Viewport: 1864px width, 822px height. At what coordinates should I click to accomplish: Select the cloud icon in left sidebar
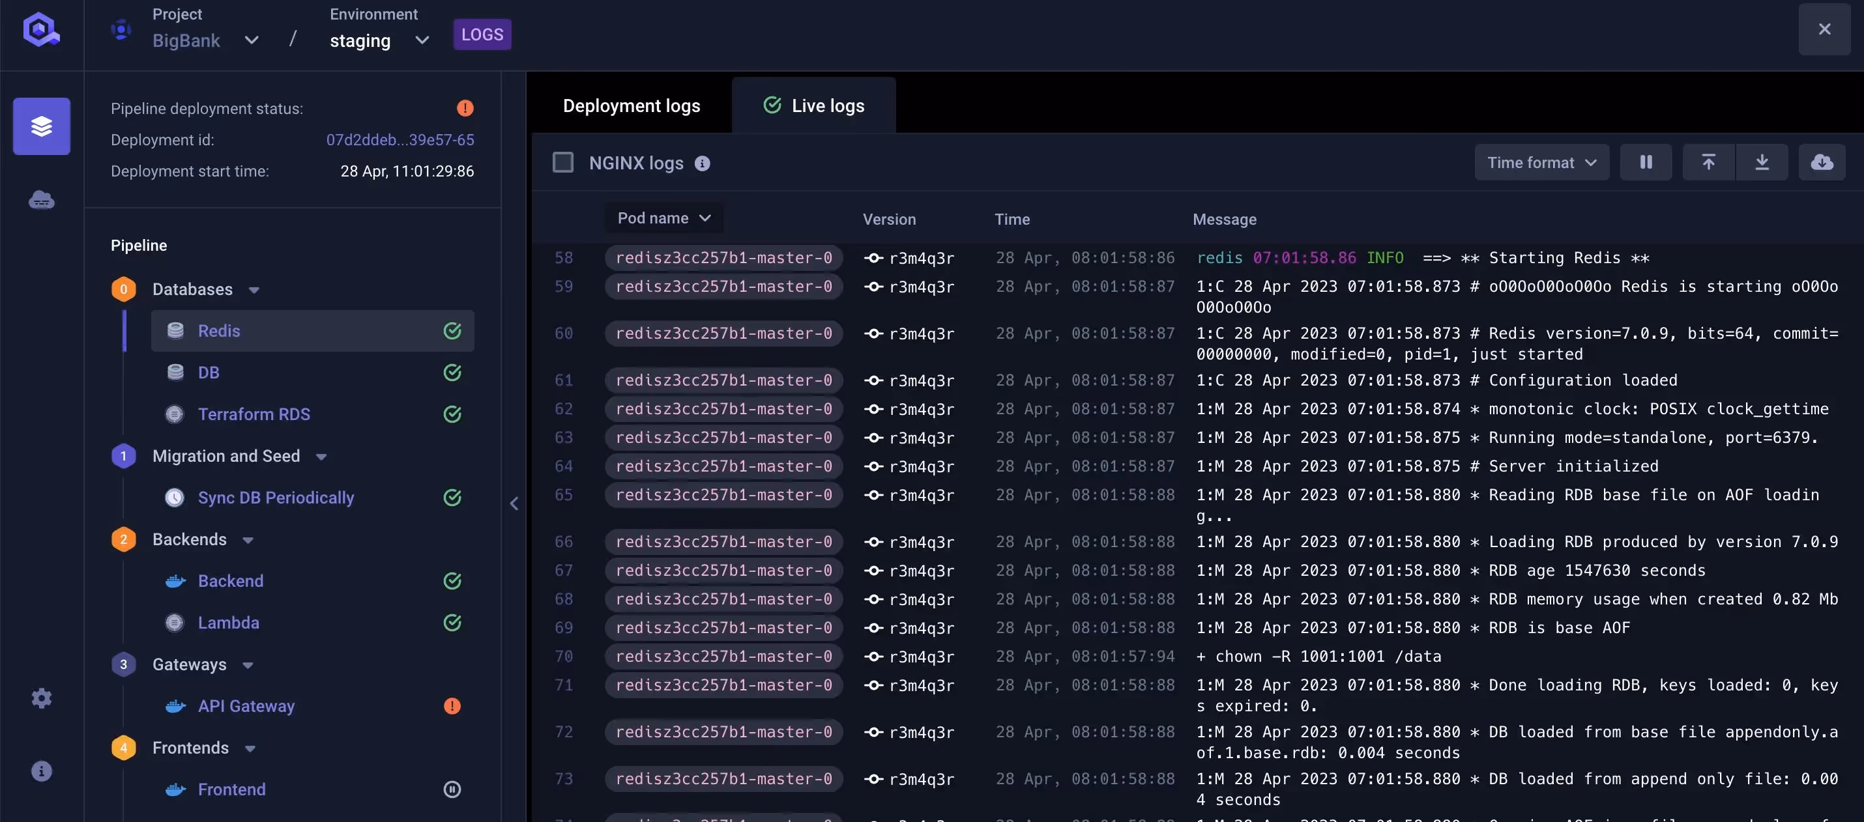click(41, 199)
